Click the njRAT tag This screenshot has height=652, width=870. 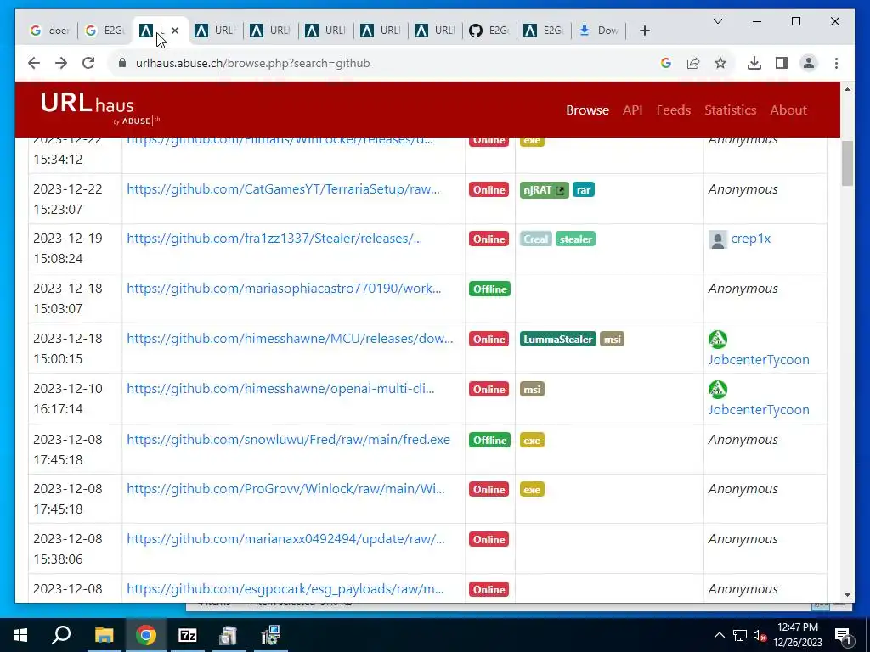[545, 189]
